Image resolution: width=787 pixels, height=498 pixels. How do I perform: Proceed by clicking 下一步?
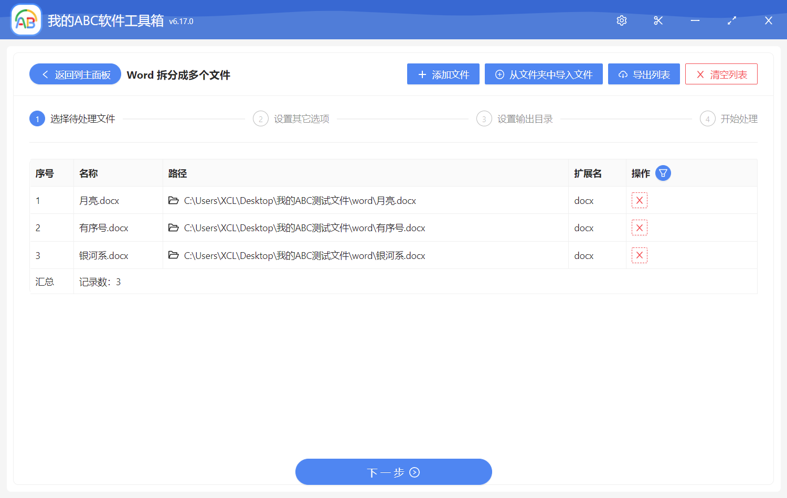coord(393,472)
